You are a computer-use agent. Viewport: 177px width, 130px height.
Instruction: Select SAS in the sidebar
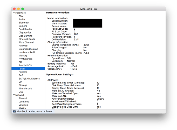[x=21, y=75]
